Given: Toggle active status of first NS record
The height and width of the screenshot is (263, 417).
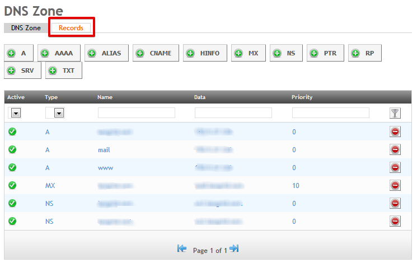Looking at the screenshot, I should [12, 203].
